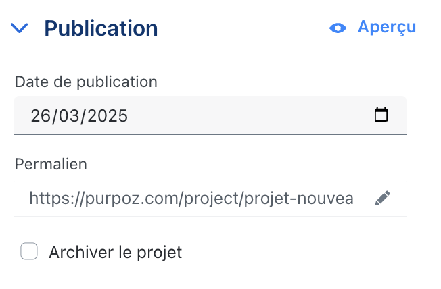Select the month 03 in date field
Image resolution: width=441 pixels, height=289 pixels.
(68, 115)
